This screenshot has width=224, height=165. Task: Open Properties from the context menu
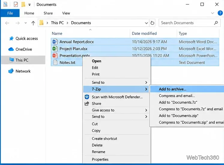pyautogui.click(x=117, y=159)
